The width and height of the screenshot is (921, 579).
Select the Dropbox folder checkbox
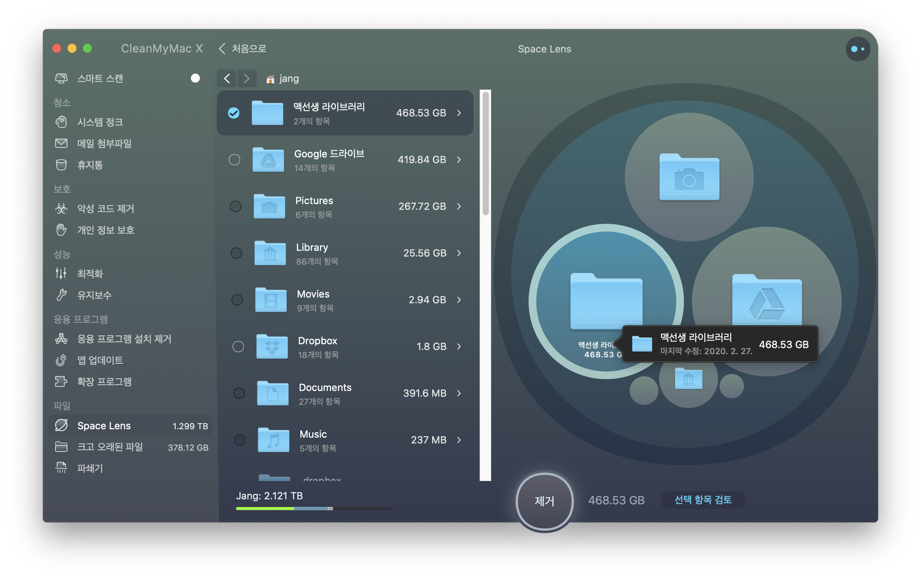(x=238, y=347)
